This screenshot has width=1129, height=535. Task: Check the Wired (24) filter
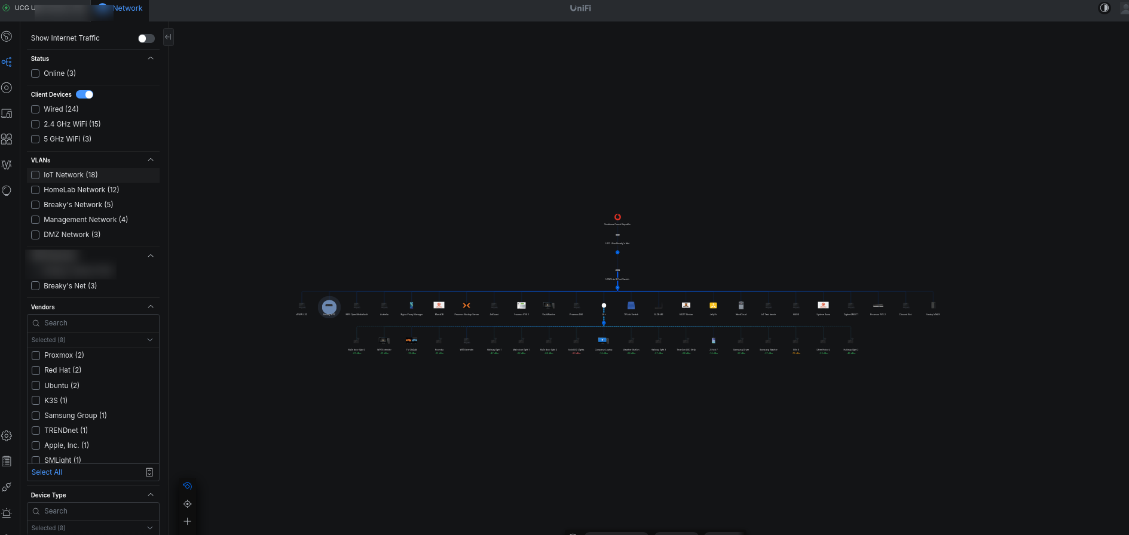(35, 109)
